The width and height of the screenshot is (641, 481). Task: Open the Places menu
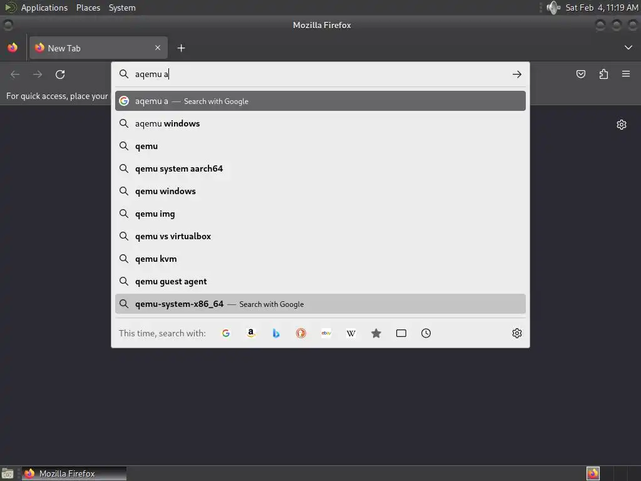point(88,8)
